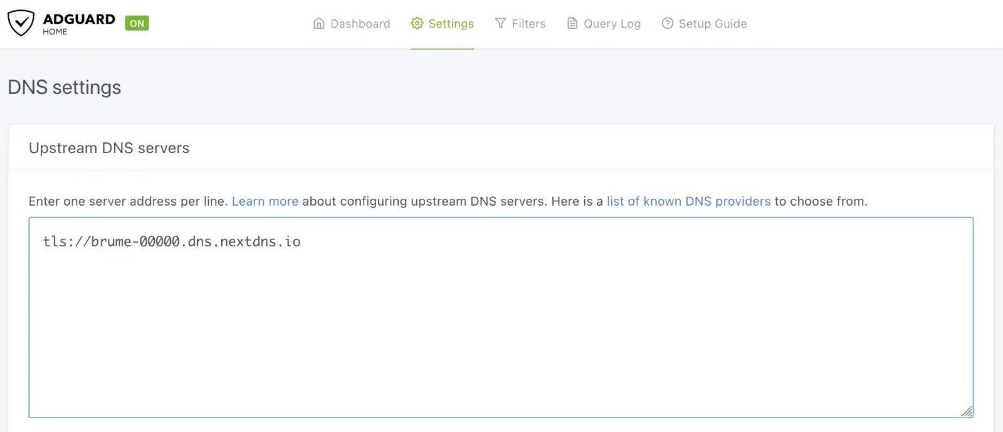Click the text area resize handle corner
This screenshot has width=1003, height=432.
tap(967, 411)
